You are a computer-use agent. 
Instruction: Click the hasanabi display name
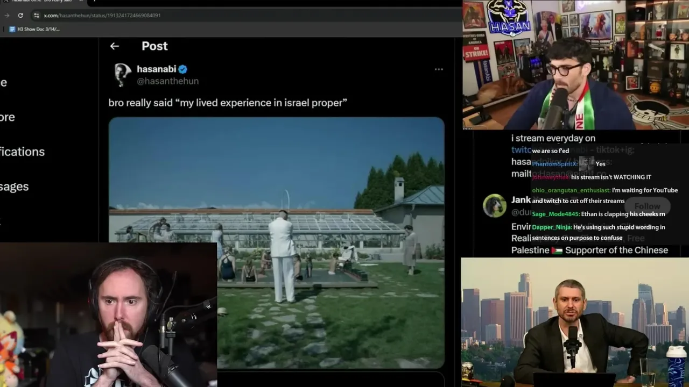pos(156,69)
